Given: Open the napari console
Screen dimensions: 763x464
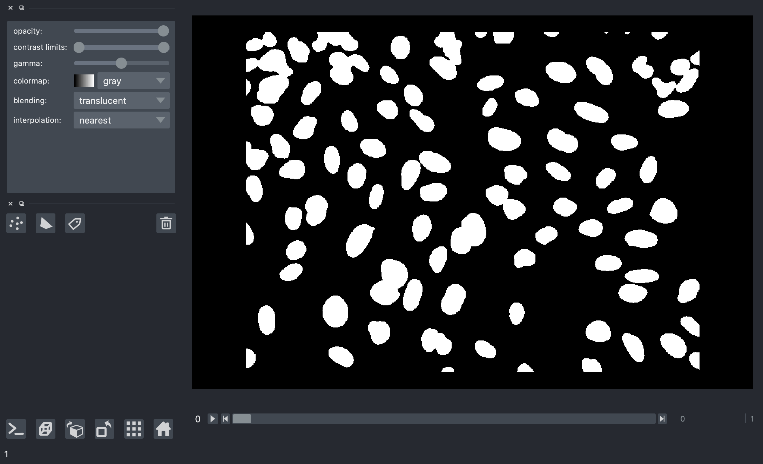Looking at the screenshot, I should pos(16,429).
